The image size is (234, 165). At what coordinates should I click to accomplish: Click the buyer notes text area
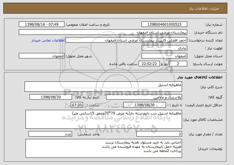[104, 148]
